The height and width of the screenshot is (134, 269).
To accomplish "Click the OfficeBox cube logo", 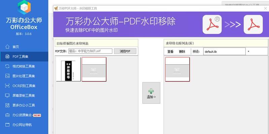I will [24, 7].
